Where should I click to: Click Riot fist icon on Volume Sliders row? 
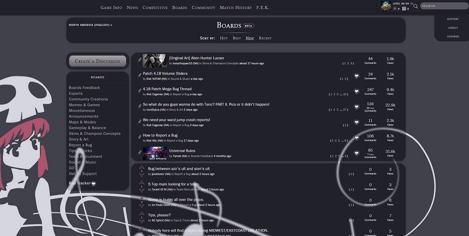[x=356, y=76]
